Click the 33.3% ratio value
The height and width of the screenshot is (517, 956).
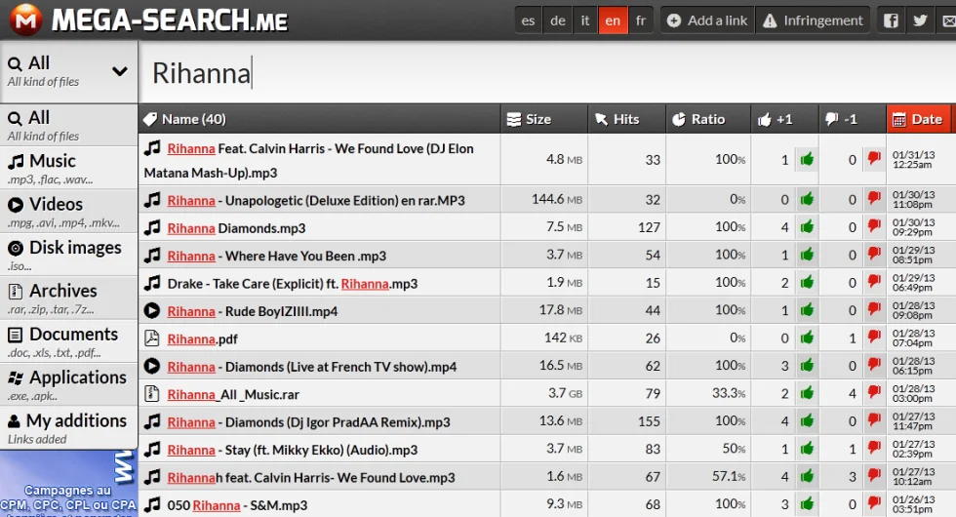(x=729, y=393)
